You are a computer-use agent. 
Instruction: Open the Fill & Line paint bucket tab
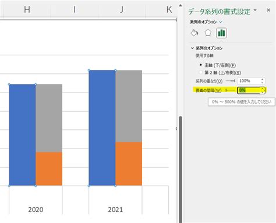pos(194,33)
